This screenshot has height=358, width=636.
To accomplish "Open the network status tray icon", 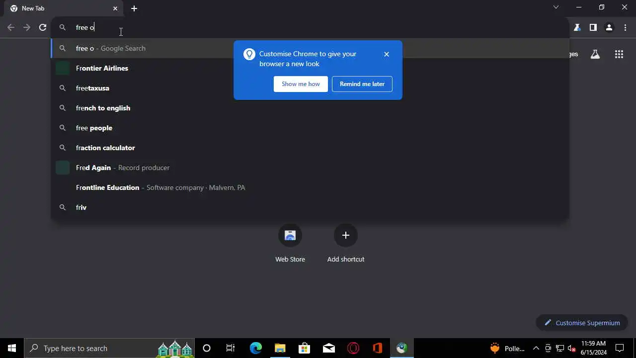I will click(560, 348).
